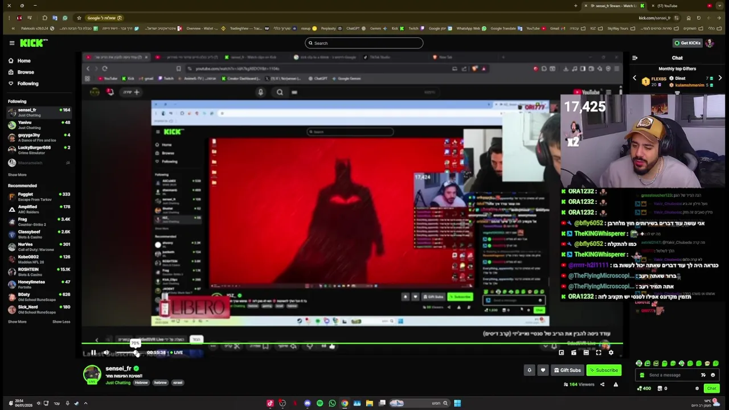Collapse the chat panel arrow icon

tap(634, 58)
